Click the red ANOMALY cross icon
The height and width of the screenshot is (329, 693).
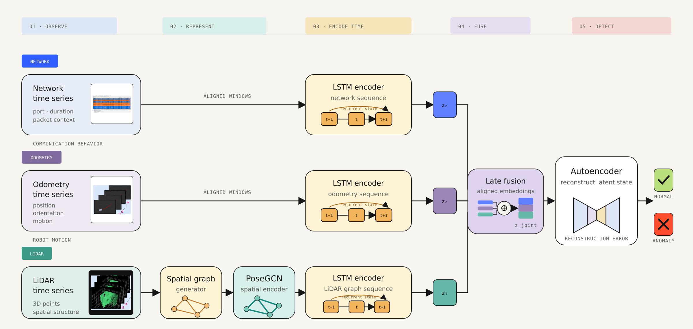coord(664,224)
